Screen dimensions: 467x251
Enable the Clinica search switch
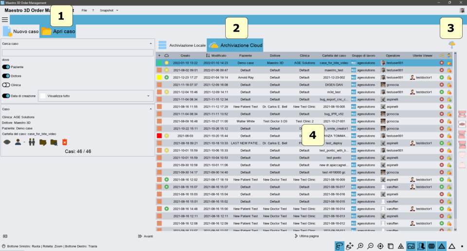[6, 85]
